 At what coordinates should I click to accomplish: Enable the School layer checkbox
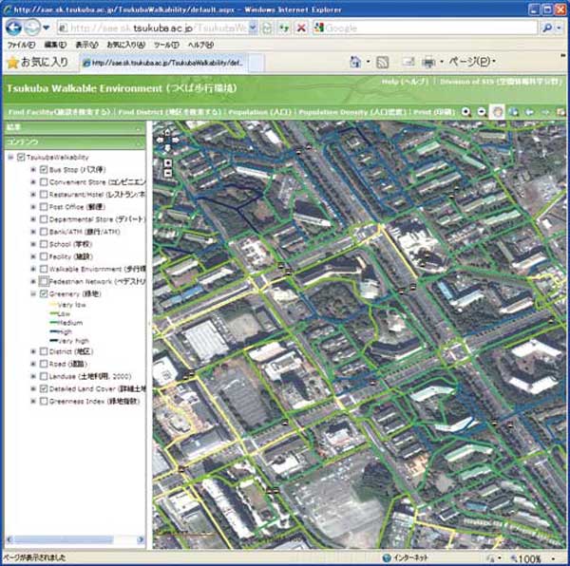point(44,244)
